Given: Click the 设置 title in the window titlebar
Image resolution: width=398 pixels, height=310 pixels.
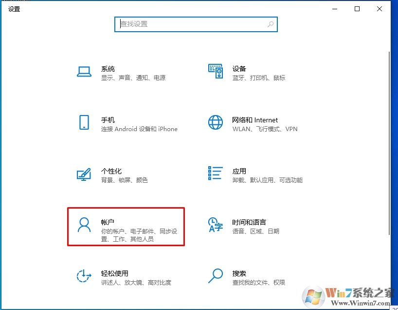Looking at the screenshot, I should (x=14, y=8).
